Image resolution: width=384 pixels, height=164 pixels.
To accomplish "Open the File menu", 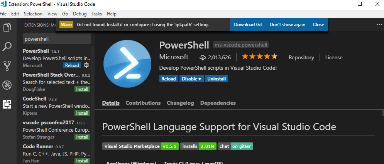I will (3, 14).
